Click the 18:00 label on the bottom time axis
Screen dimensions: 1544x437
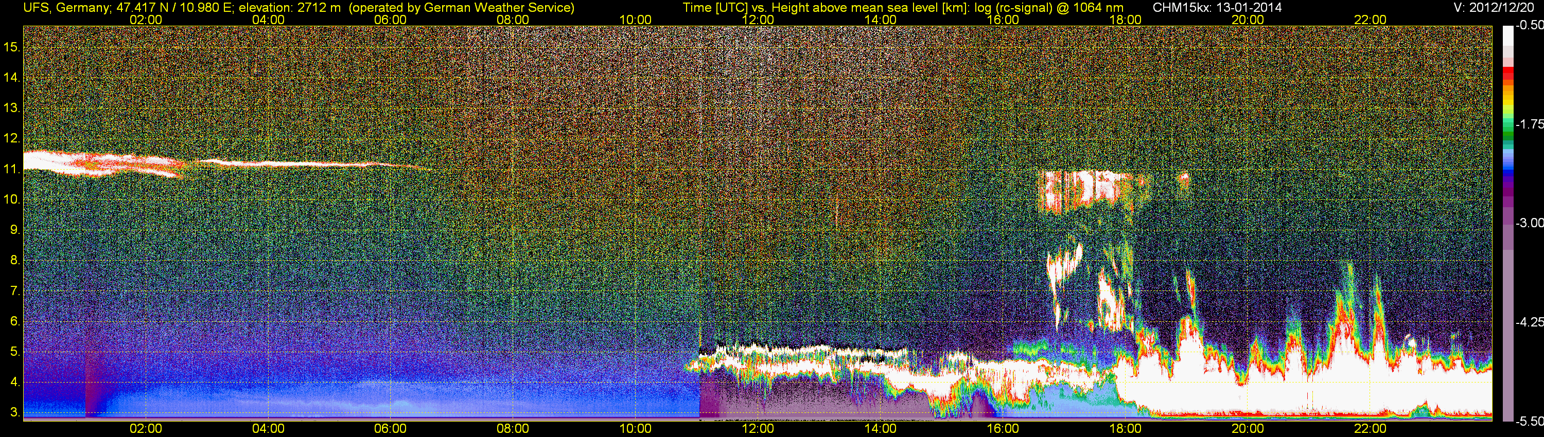(1125, 429)
